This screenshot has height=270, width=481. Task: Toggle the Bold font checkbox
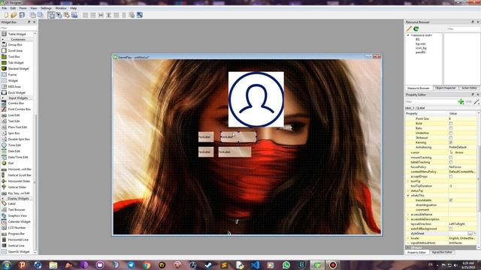(x=451, y=123)
